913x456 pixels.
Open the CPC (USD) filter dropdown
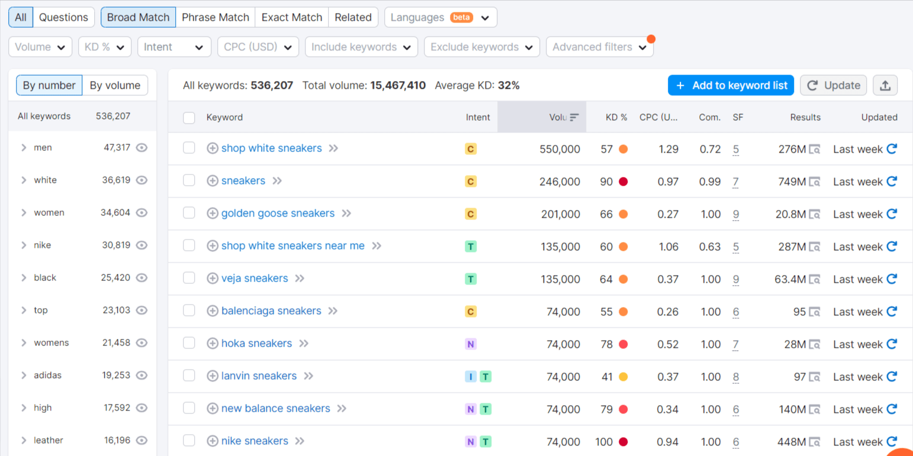(258, 47)
